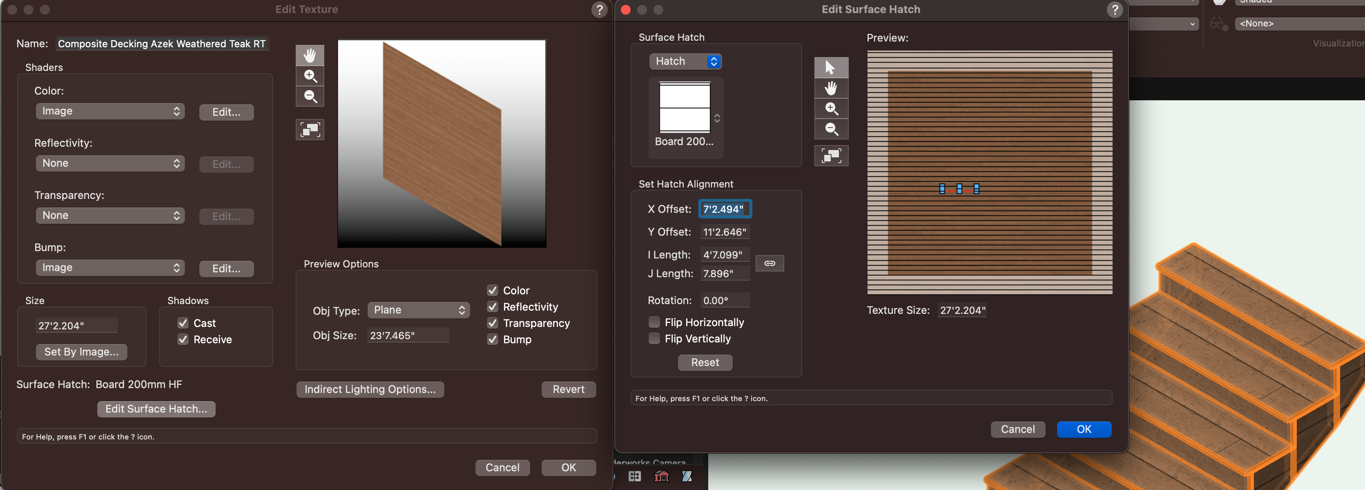
Task: Enable Flip Horizontally checkbox
Action: 654,322
